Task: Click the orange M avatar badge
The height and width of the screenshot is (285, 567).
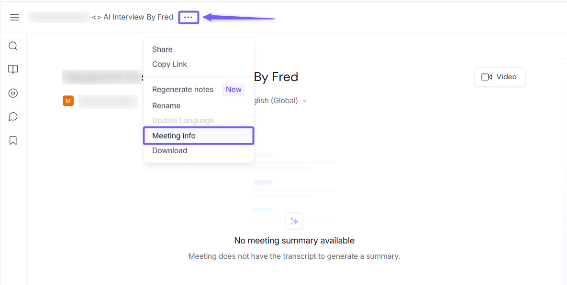Action: (68, 101)
